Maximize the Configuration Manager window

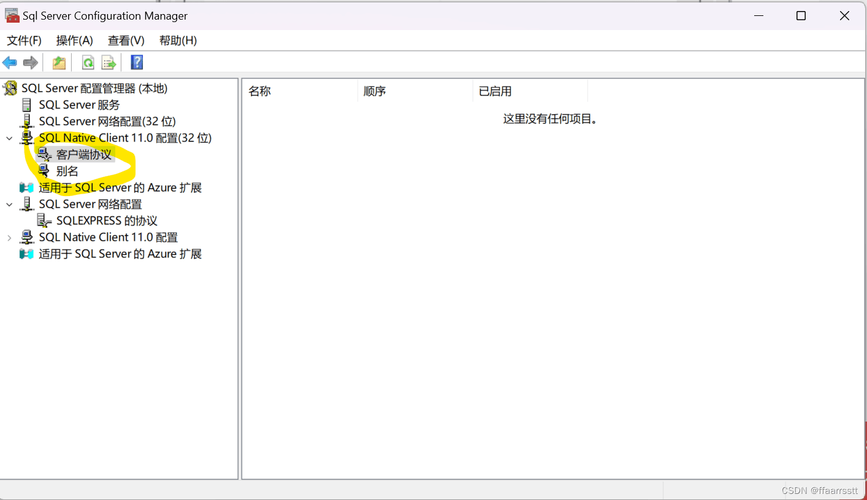801,16
